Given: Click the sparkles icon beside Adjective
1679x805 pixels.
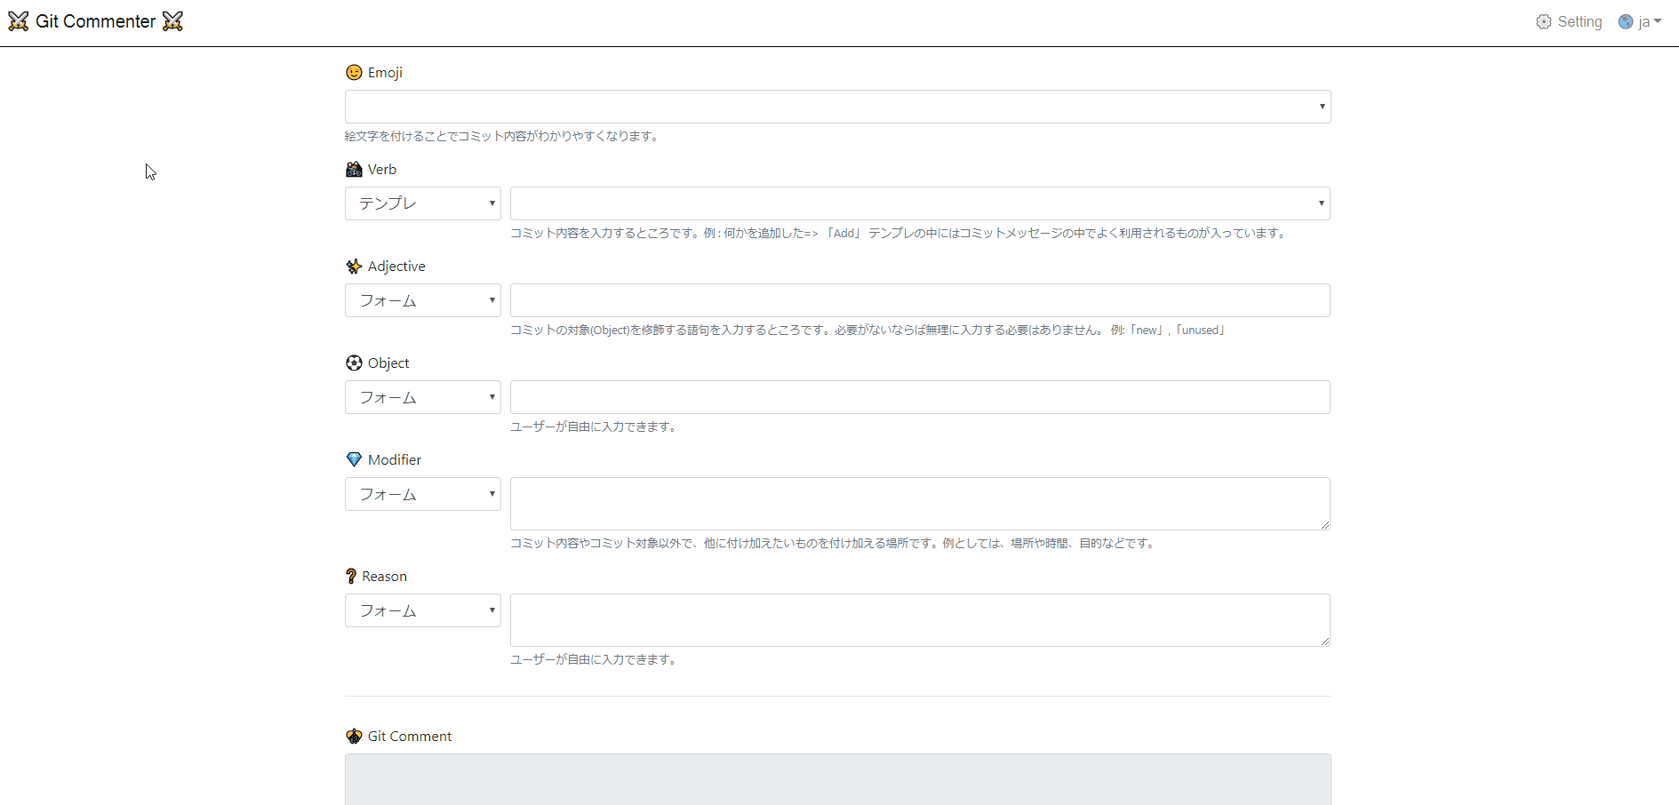Looking at the screenshot, I should 353,266.
